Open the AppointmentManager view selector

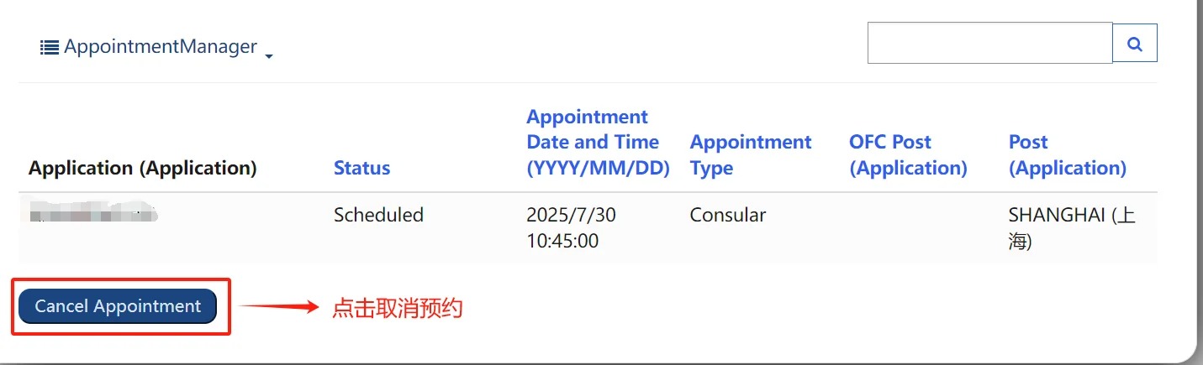point(157,48)
